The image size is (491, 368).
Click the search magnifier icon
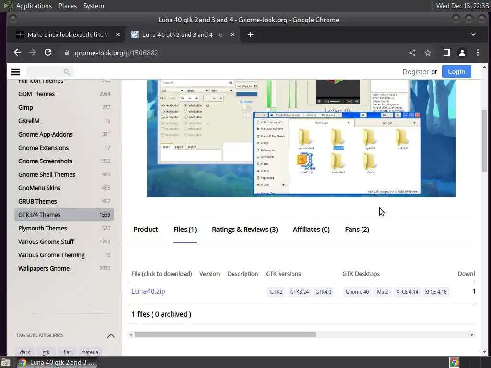(66, 72)
